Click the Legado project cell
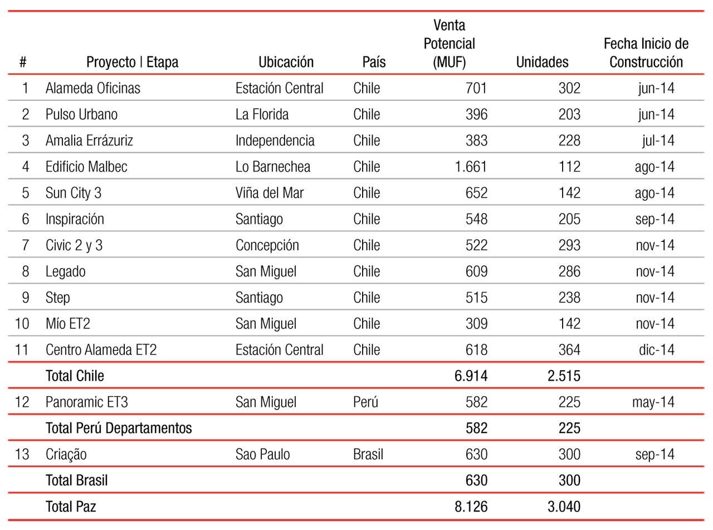 pyautogui.click(x=66, y=271)
